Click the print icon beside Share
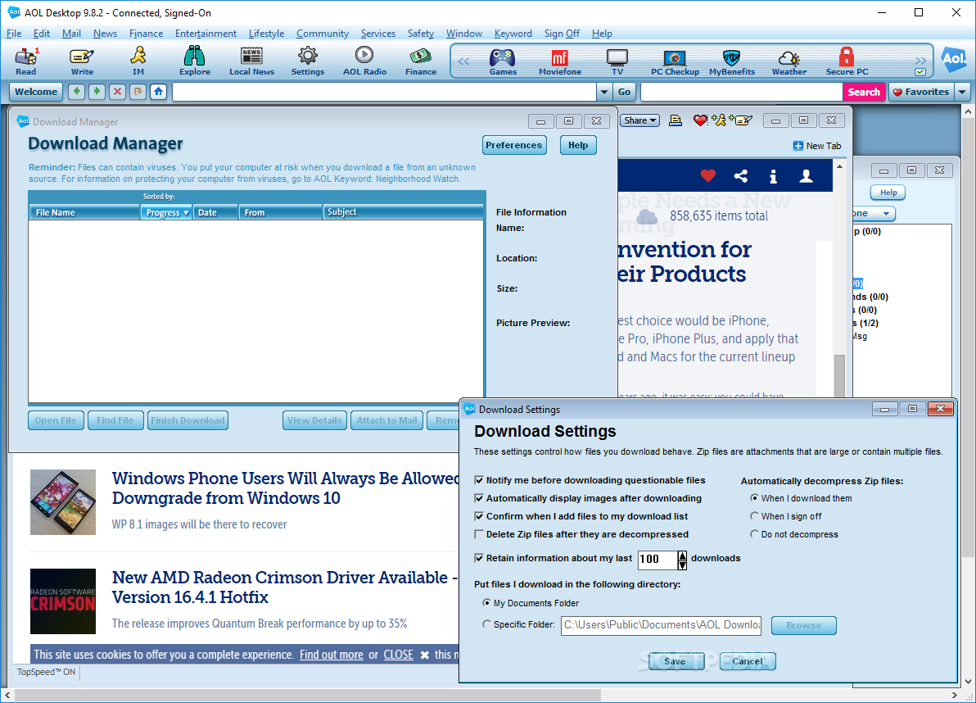 point(676,120)
